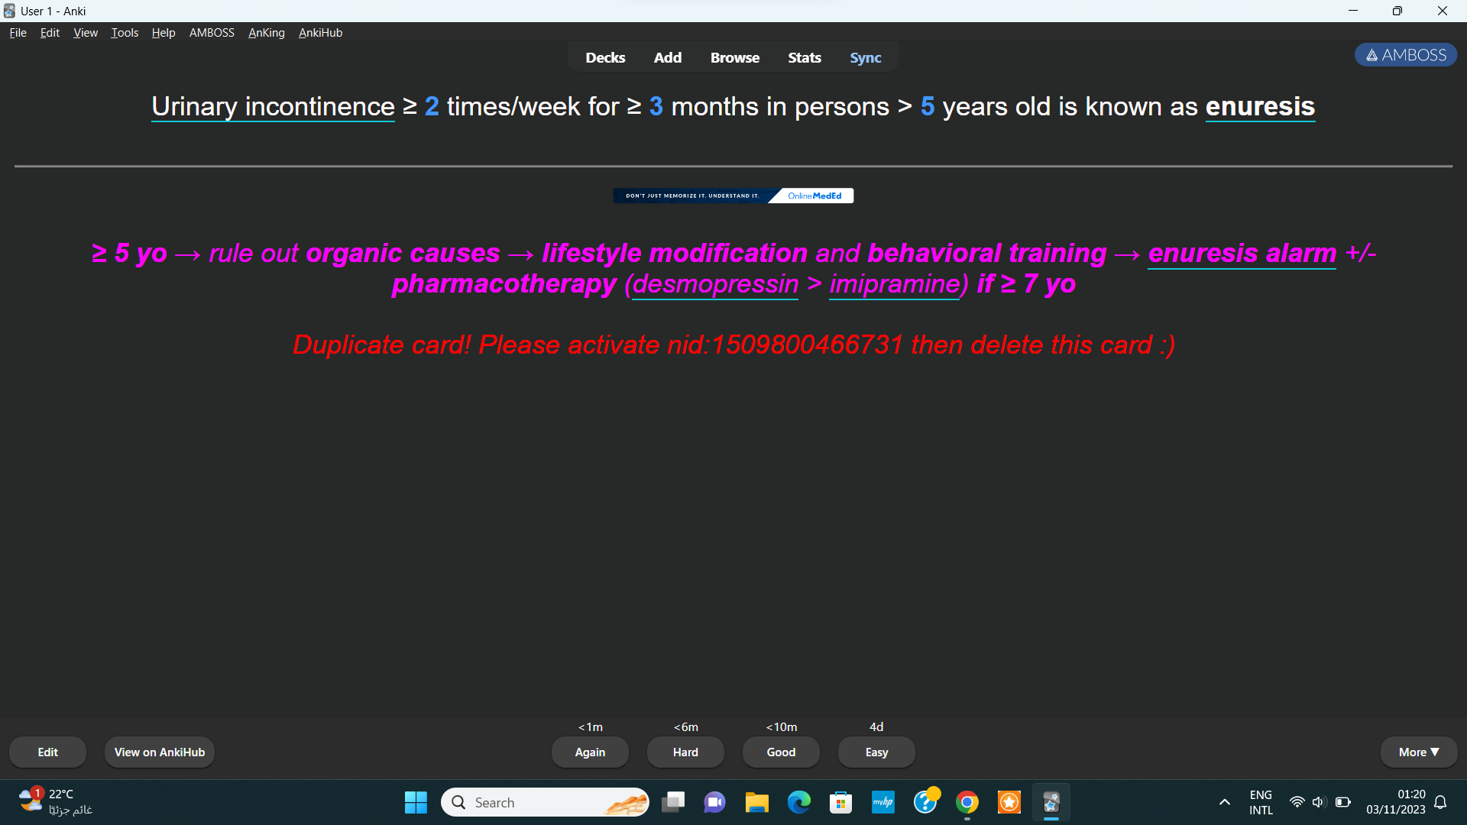Open Chrome from the taskbar

tap(967, 802)
